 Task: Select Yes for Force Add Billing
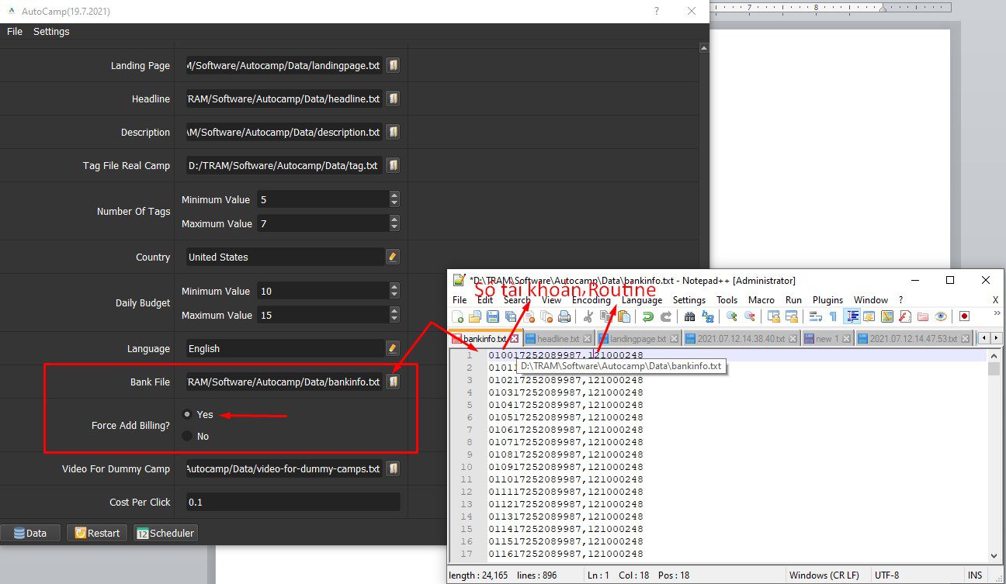[187, 414]
